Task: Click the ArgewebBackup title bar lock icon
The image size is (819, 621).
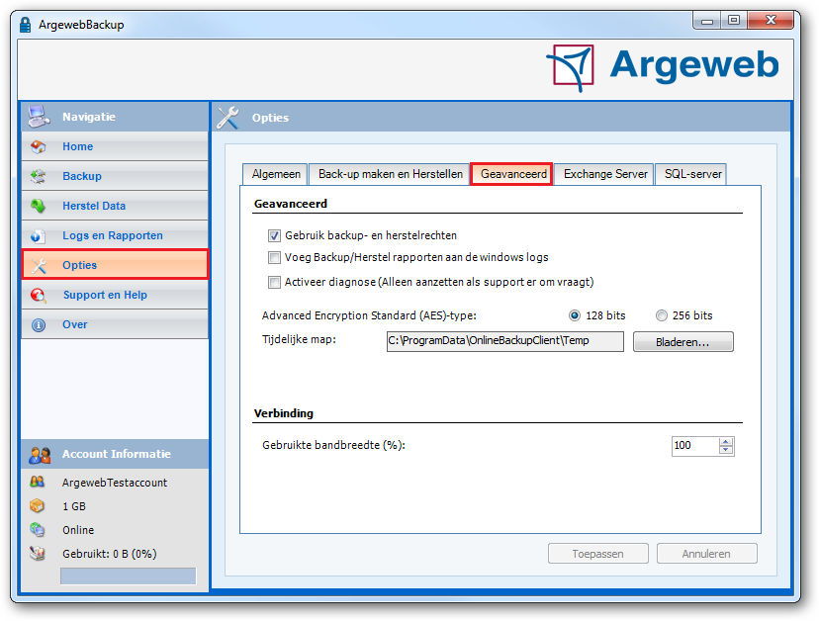Action: tap(25, 25)
